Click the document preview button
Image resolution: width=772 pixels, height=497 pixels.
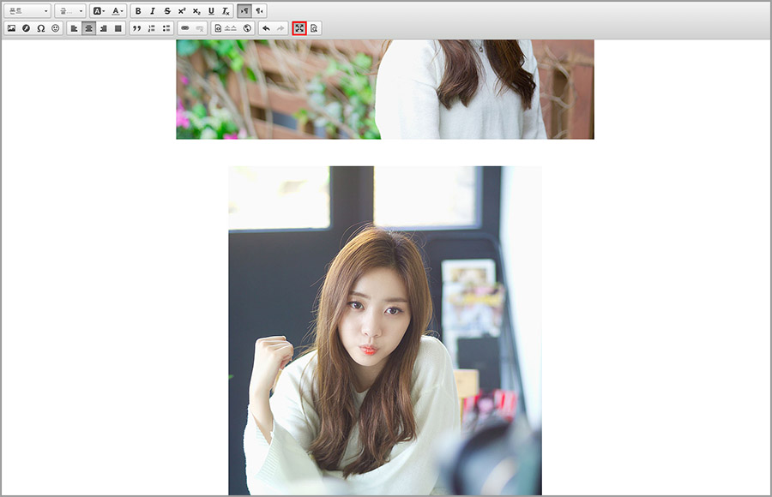(315, 28)
